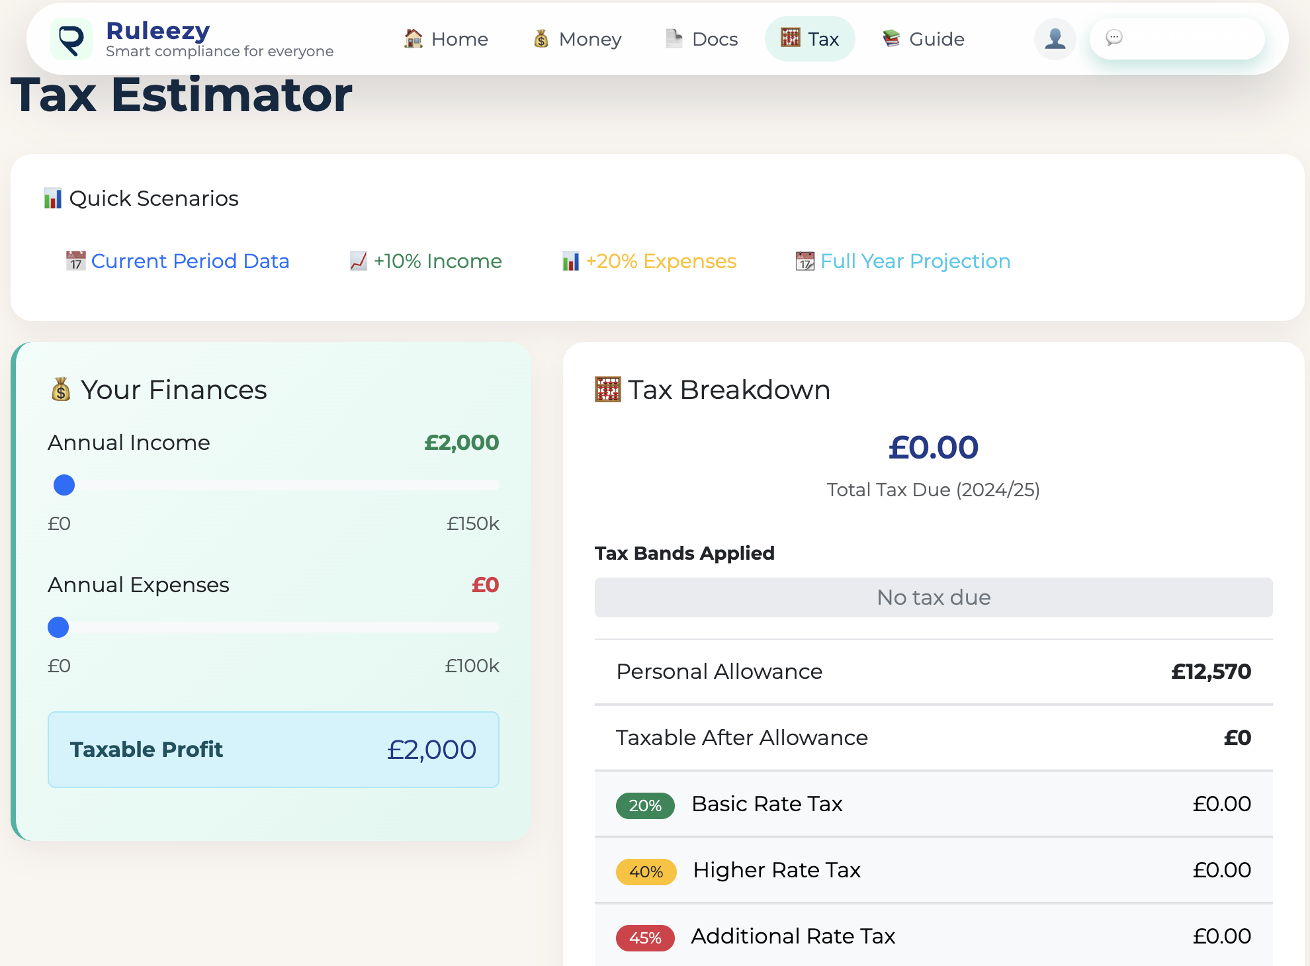1310x966 pixels.
Task: Apply the +20% Expenses scenario
Action: tap(660, 261)
